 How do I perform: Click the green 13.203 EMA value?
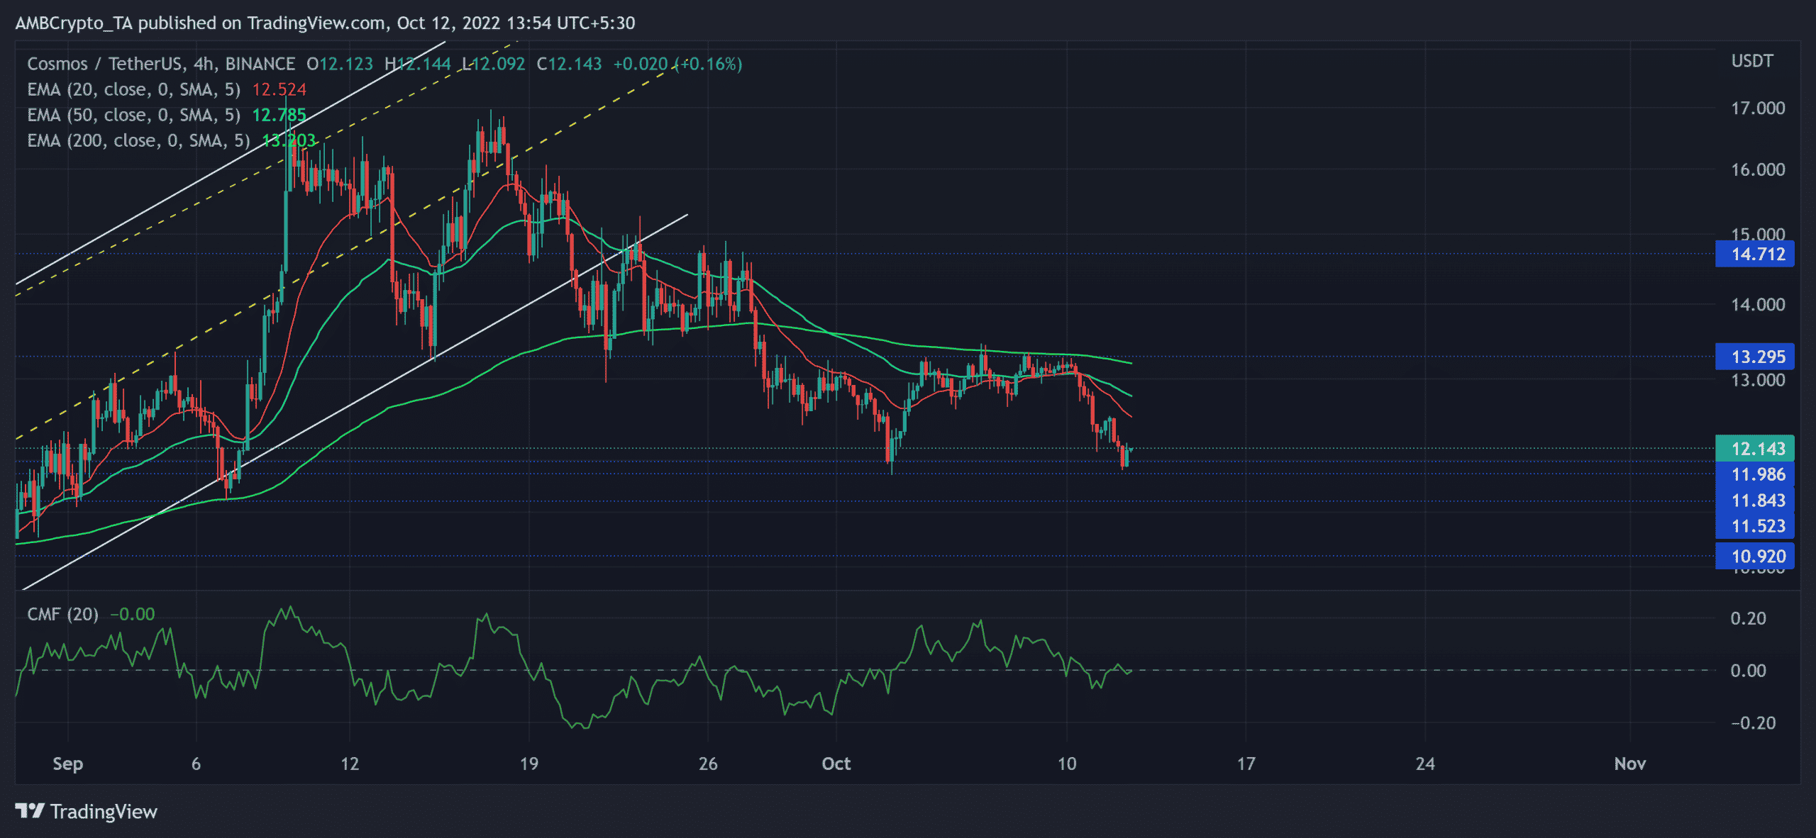(x=291, y=141)
